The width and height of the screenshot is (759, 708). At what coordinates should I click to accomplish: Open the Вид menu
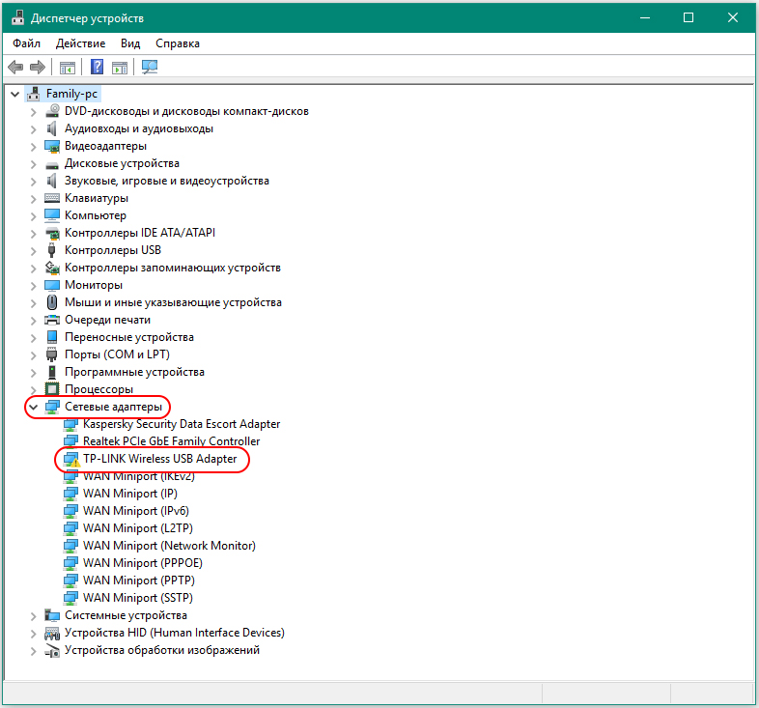tap(130, 43)
